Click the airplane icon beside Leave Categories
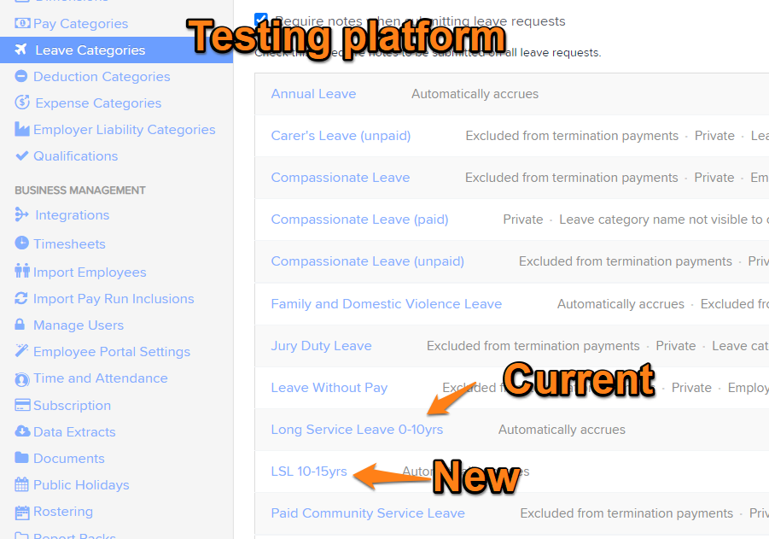This screenshot has height=539, width=769. [21, 50]
